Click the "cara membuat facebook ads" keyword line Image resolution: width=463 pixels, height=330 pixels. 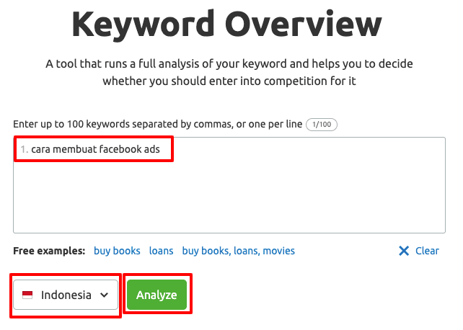point(101,150)
